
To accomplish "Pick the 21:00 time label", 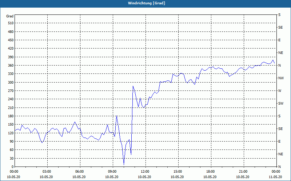I will tap(243, 171).
